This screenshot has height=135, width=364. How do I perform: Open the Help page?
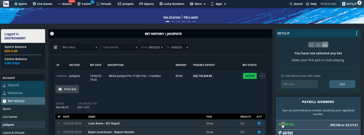[x=311, y=4]
